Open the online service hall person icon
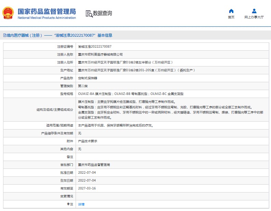 coord(254,11)
